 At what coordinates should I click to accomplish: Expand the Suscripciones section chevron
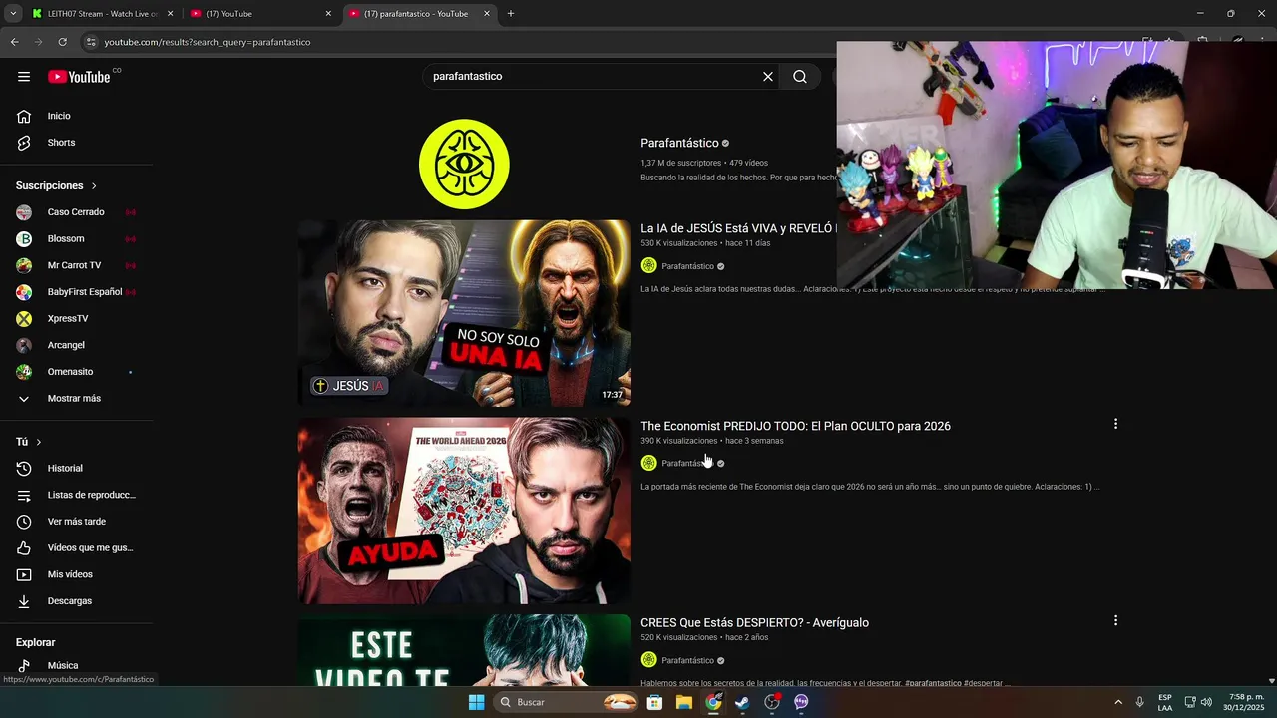[x=94, y=186]
